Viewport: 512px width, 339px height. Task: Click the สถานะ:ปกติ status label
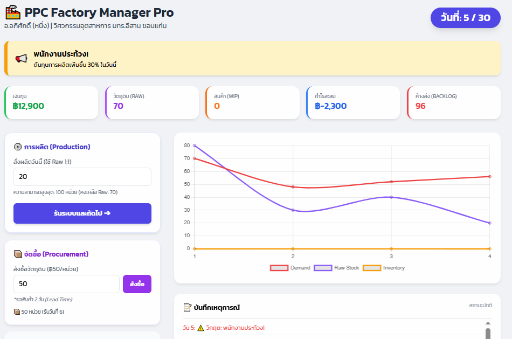coord(480,306)
